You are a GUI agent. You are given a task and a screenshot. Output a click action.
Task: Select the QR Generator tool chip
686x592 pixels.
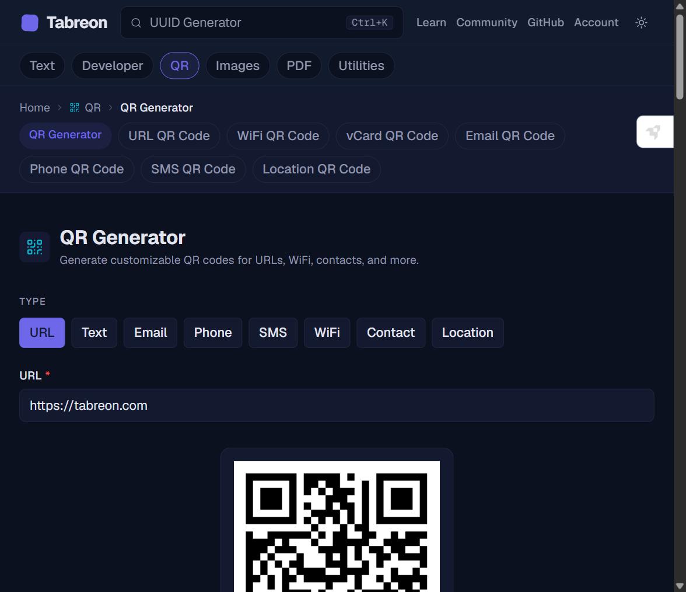(65, 135)
